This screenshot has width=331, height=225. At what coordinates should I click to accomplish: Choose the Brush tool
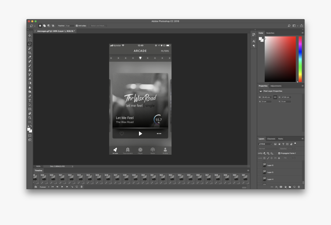(x=30, y=66)
